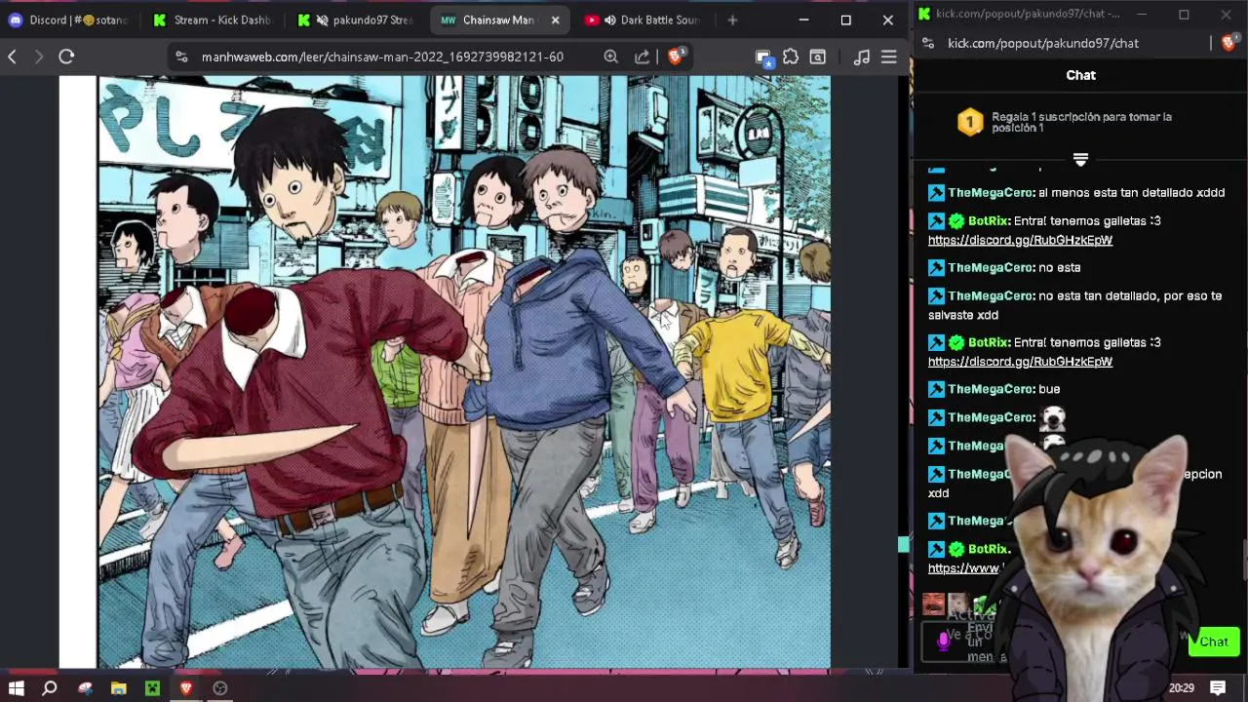Click the 'Chat' header title
Image resolution: width=1248 pixels, height=702 pixels.
tap(1080, 75)
